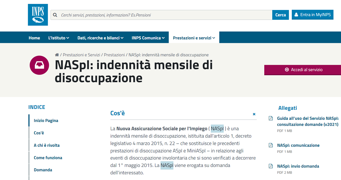Click PDF icon next to NASpI: invio domanda
341x180 pixels.
click(x=271, y=166)
